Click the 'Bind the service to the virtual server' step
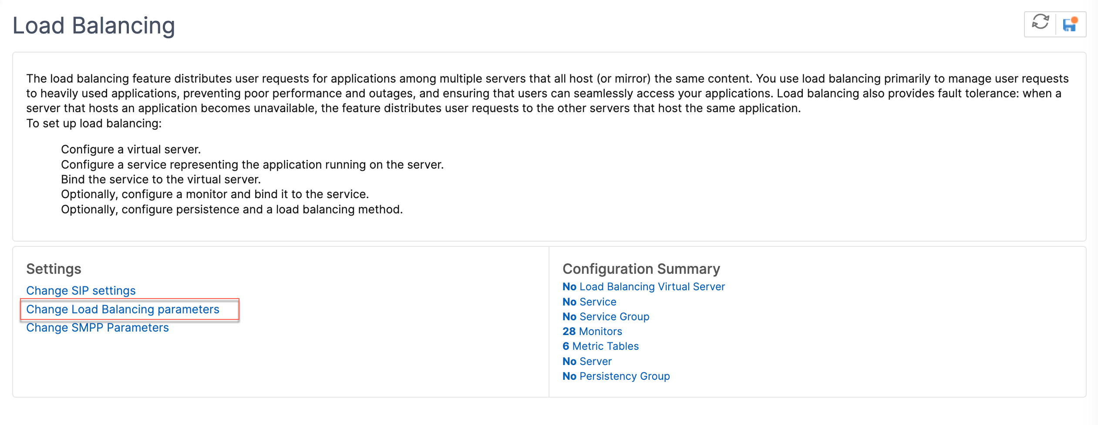1098x425 pixels. [x=161, y=179]
